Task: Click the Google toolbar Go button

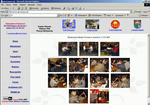Action: point(61,15)
